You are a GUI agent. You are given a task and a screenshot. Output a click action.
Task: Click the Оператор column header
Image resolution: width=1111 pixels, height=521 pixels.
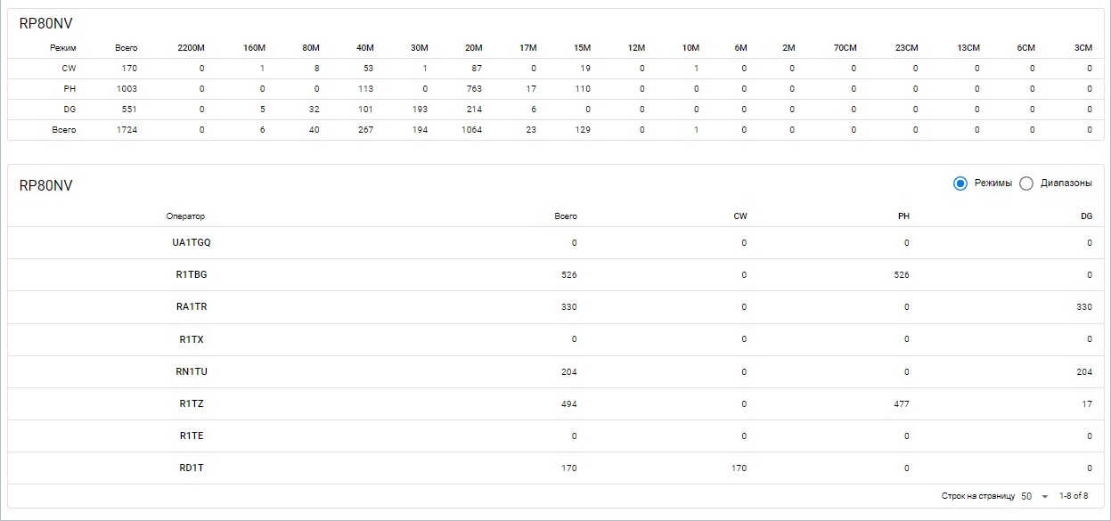pyautogui.click(x=185, y=216)
